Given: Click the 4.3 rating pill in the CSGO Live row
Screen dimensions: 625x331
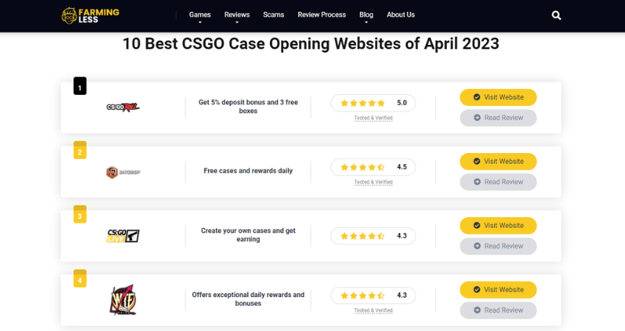Looking at the screenshot, I should coord(373,235).
